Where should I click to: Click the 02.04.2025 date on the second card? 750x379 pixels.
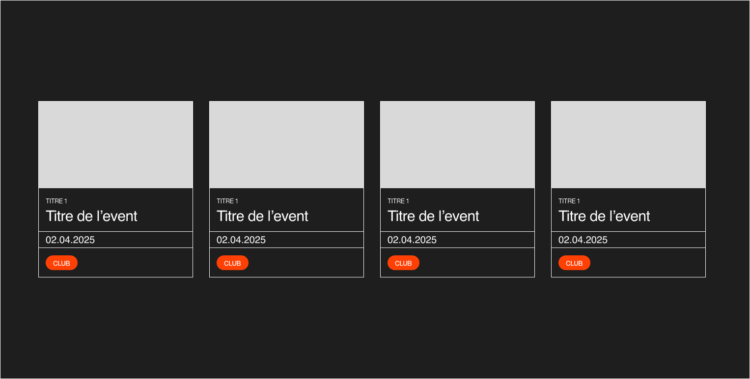click(241, 240)
